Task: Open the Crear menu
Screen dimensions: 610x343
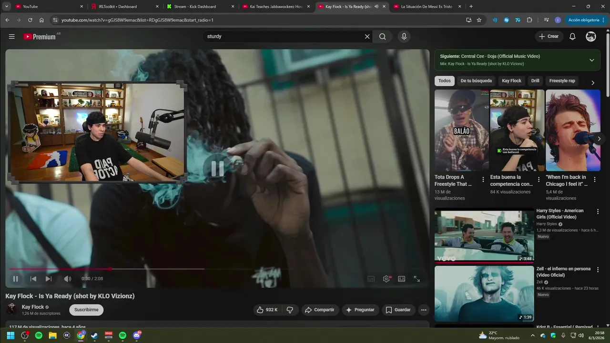Action: tap(549, 37)
